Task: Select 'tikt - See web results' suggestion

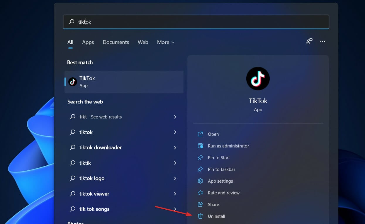Action: pos(124,117)
